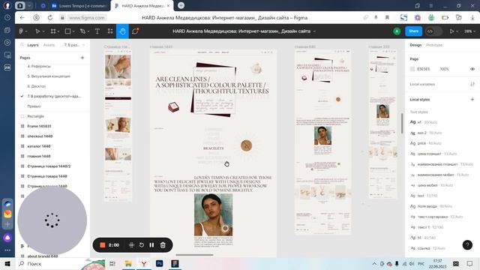Open the Help question mark button
480x270 pixels.
pos(467,245)
